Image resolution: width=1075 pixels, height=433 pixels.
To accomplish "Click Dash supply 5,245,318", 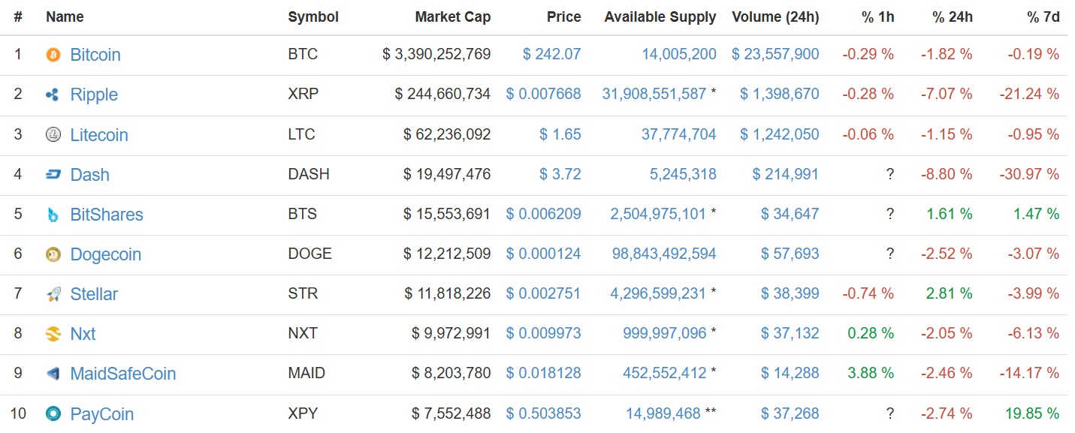I will (x=683, y=174).
